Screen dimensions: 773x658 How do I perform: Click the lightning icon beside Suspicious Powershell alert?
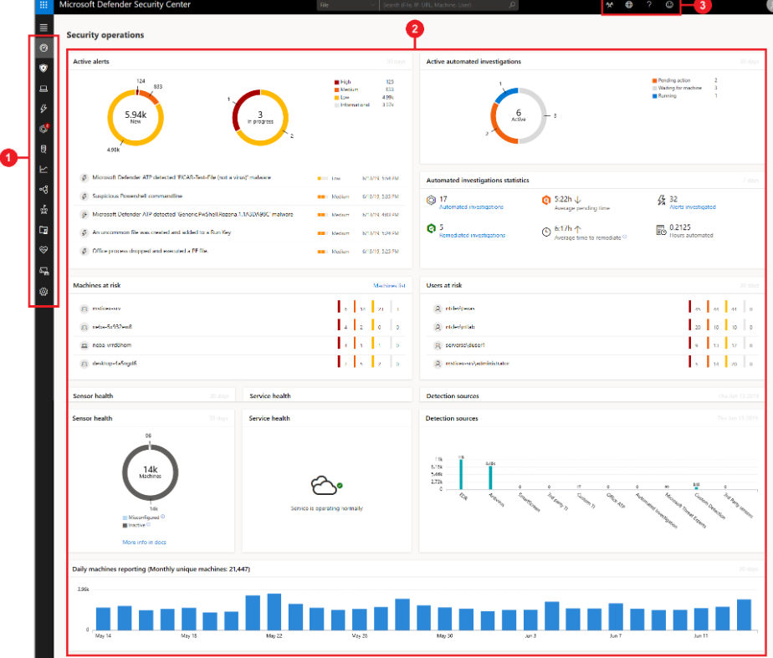[x=84, y=196]
